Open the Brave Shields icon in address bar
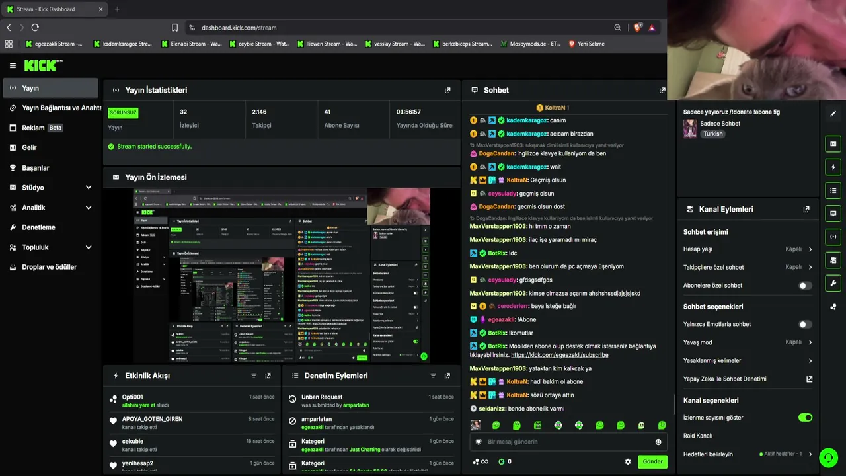The width and height of the screenshot is (846, 476). (x=637, y=28)
